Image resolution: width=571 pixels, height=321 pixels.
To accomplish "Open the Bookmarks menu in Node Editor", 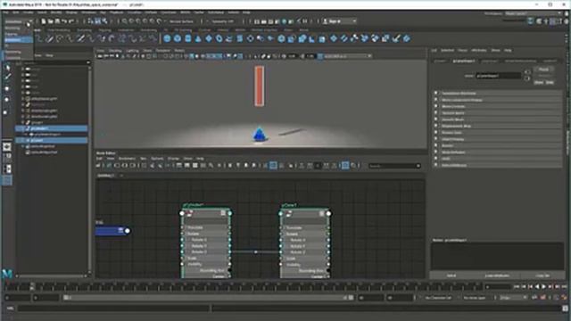I will 127,159.
